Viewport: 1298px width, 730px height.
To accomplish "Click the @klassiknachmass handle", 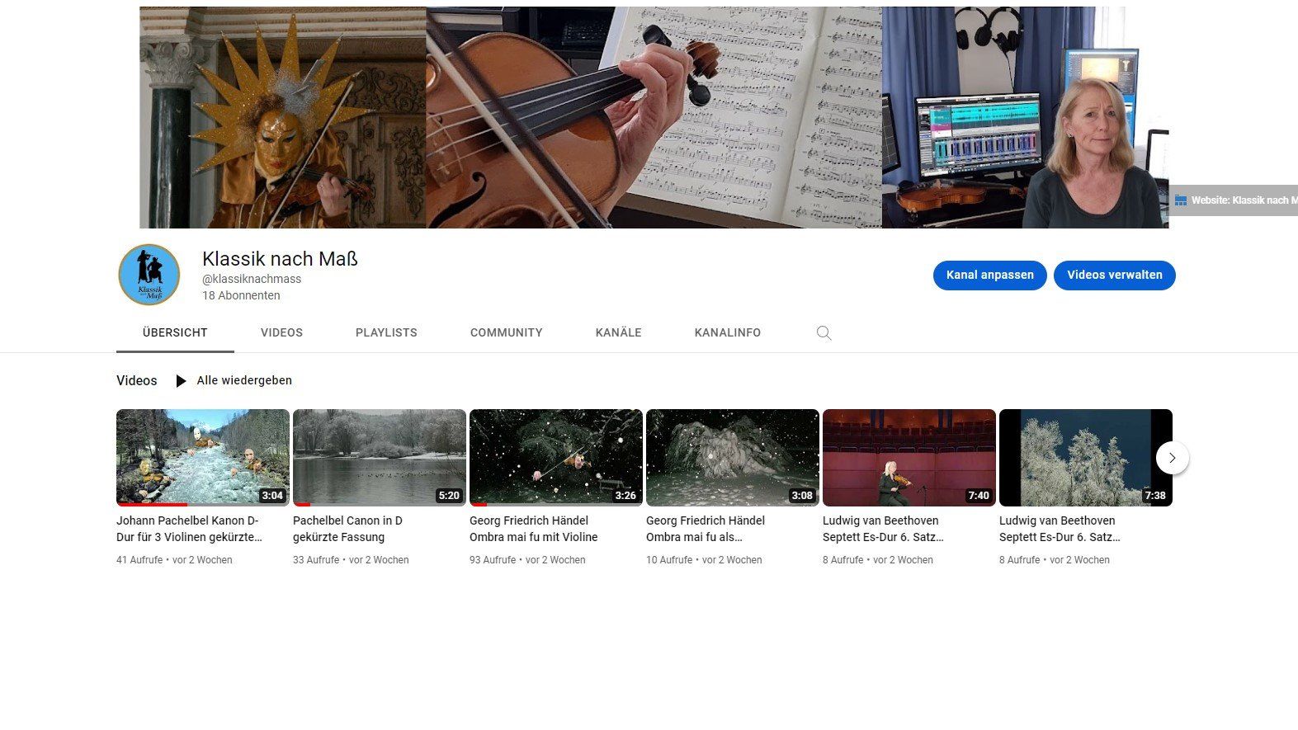I will (x=252, y=279).
